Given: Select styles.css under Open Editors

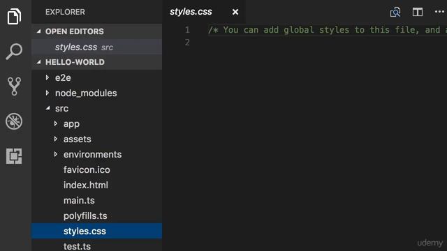Looking at the screenshot, I should (x=96, y=47).
